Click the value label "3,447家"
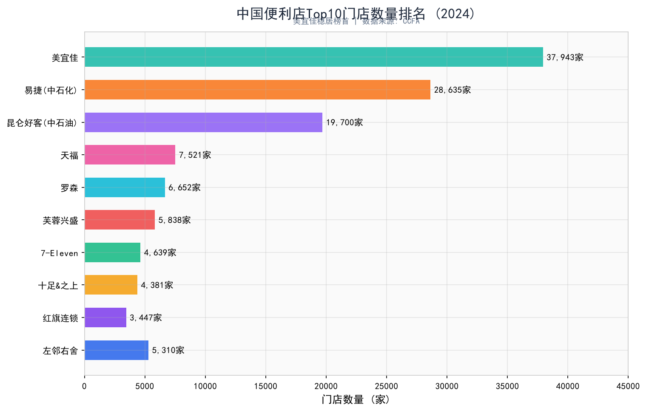 [x=146, y=318]
